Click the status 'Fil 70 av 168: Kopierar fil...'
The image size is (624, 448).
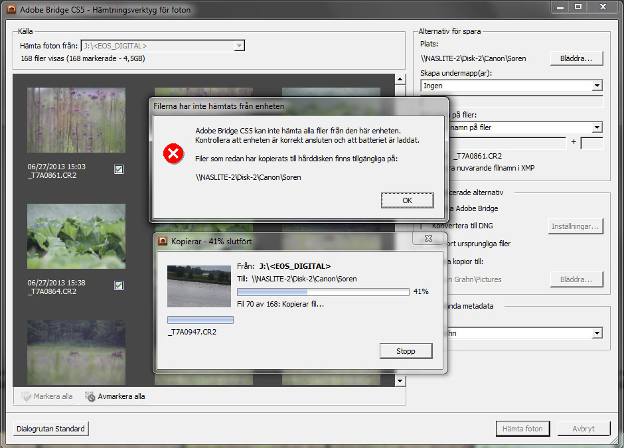coord(281,304)
